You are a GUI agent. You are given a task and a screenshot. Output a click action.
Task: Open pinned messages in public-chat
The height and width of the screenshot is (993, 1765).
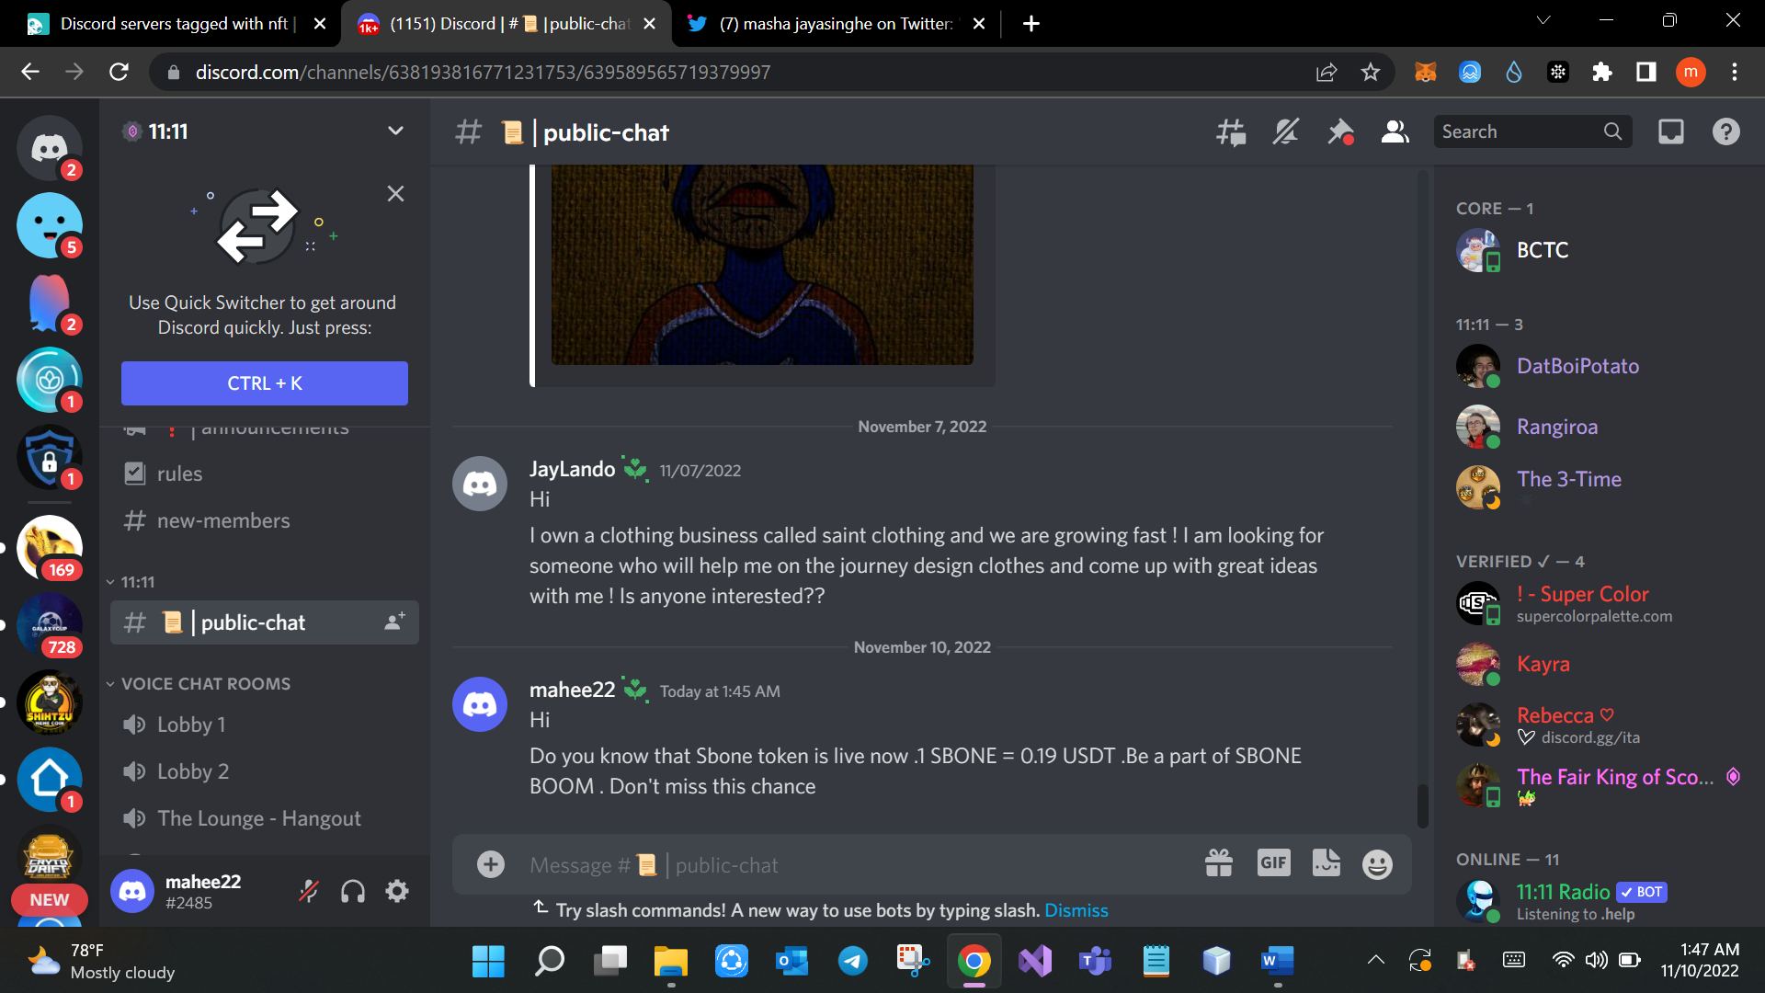point(1340,132)
